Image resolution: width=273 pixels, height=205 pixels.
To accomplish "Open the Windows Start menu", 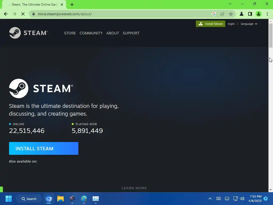I will click(9, 199).
